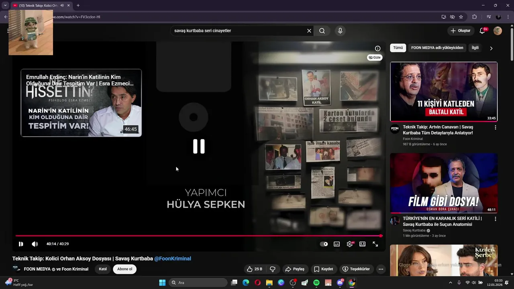The height and width of the screenshot is (289, 514).
Task: Show more filter chips with the arrow
Action: [491, 48]
